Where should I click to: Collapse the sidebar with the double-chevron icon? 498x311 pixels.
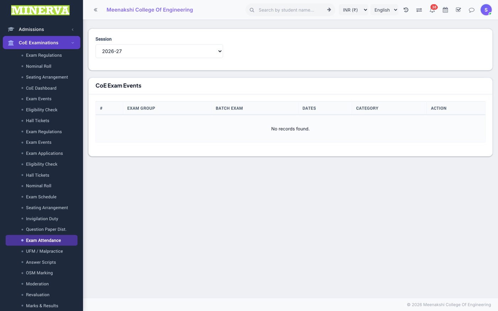95,10
